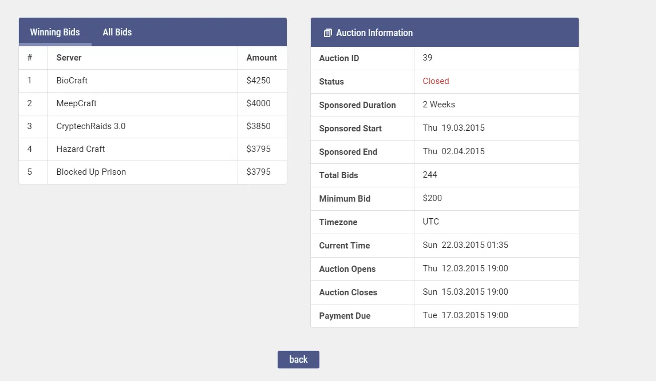This screenshot has height=381, width=656.
Task: Click the # column header
Action: pos(30,58)
